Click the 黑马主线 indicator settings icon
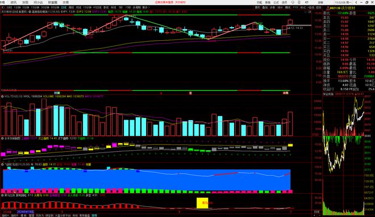This screenshot has height=217, width=375. (x=2, y=195)
